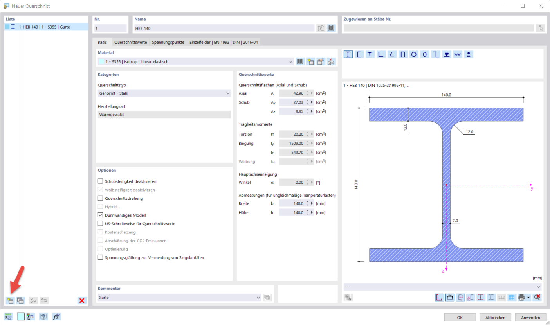Click the Anwenden button
The width and height of the screenshot is (550, 325).
530,317
